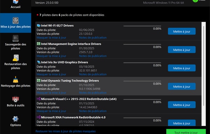
Task: Update Microsoft XNA Framework Redistributable 4.0
Action: [x=182, y=123]
